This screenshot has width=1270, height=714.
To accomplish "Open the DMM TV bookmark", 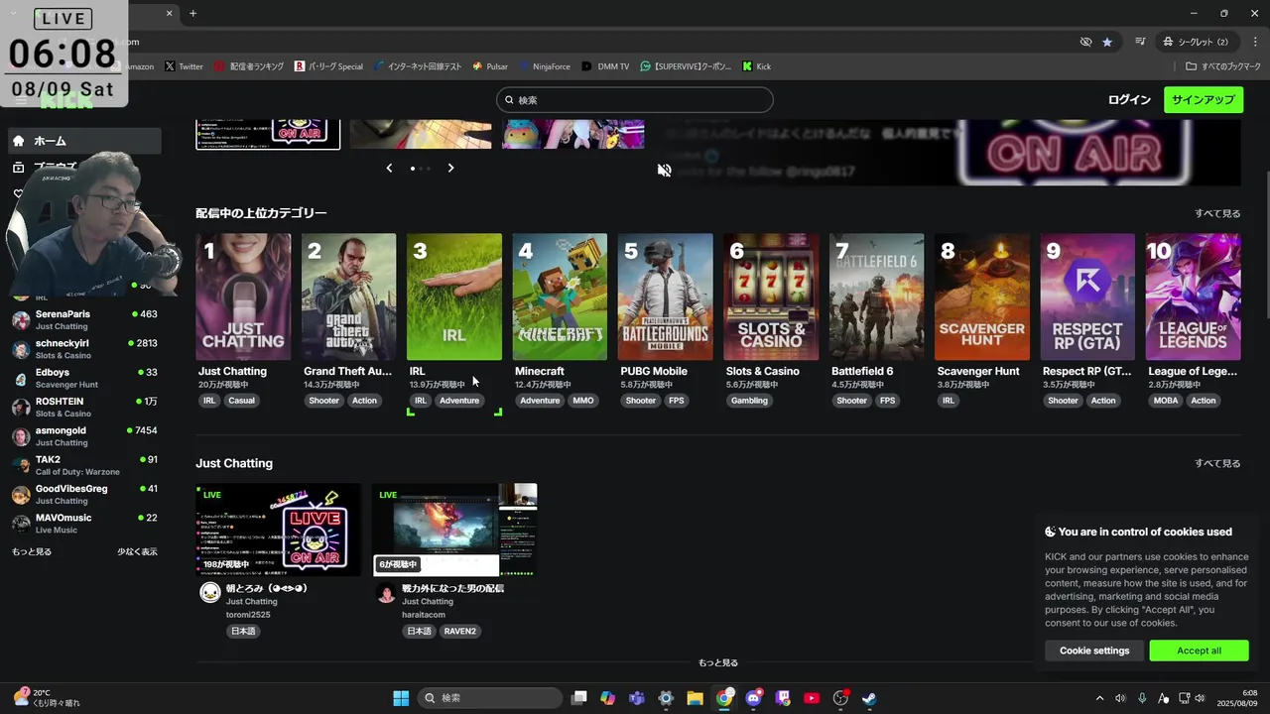I will pos(606,66).
